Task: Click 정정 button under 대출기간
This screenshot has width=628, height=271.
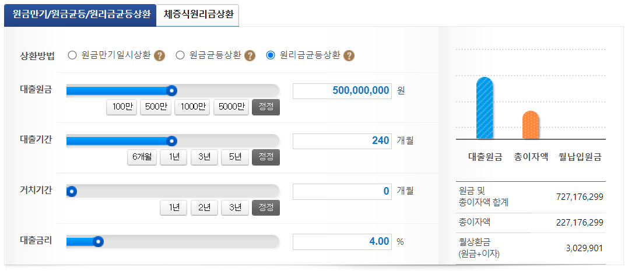Action: pos(266,157)
